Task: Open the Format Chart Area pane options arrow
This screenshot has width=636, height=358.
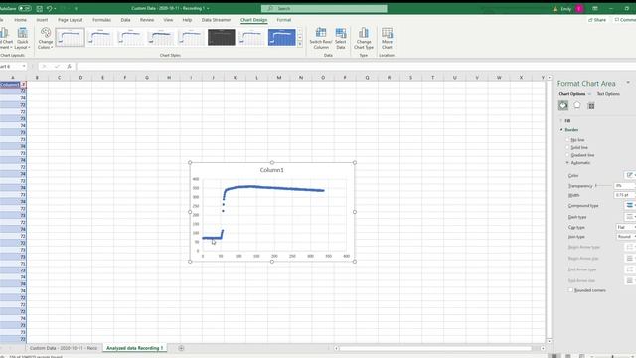Action: pyautogui.click(x=628, y=83)
